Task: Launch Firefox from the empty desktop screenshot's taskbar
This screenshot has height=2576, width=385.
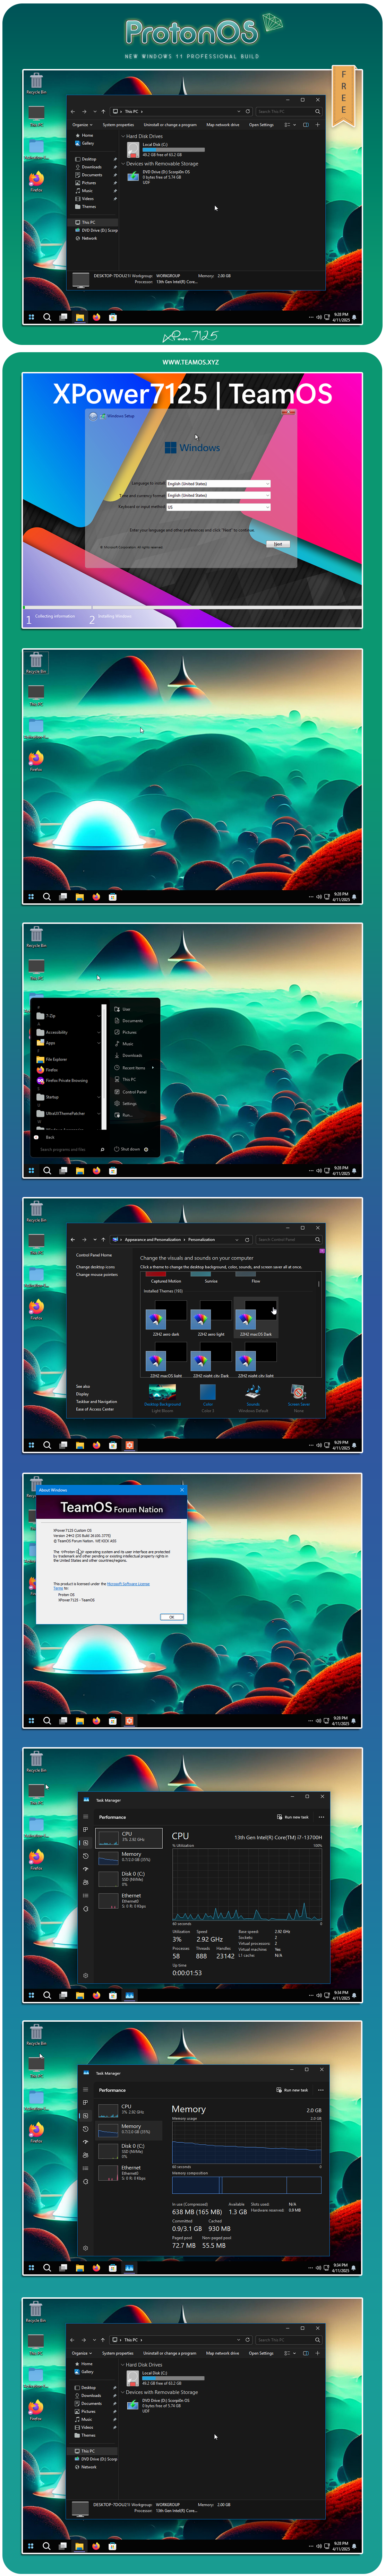Action: coord(96,897)
